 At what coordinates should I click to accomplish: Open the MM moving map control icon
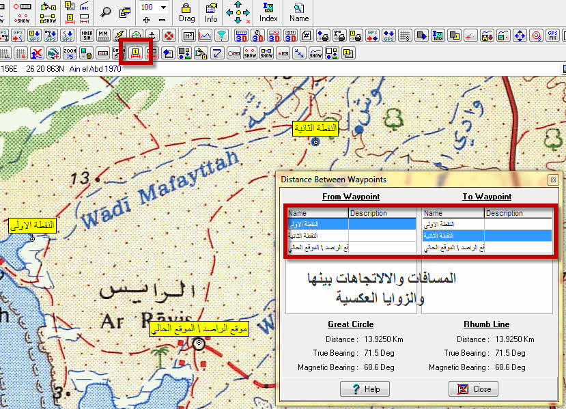coord(103,36)
